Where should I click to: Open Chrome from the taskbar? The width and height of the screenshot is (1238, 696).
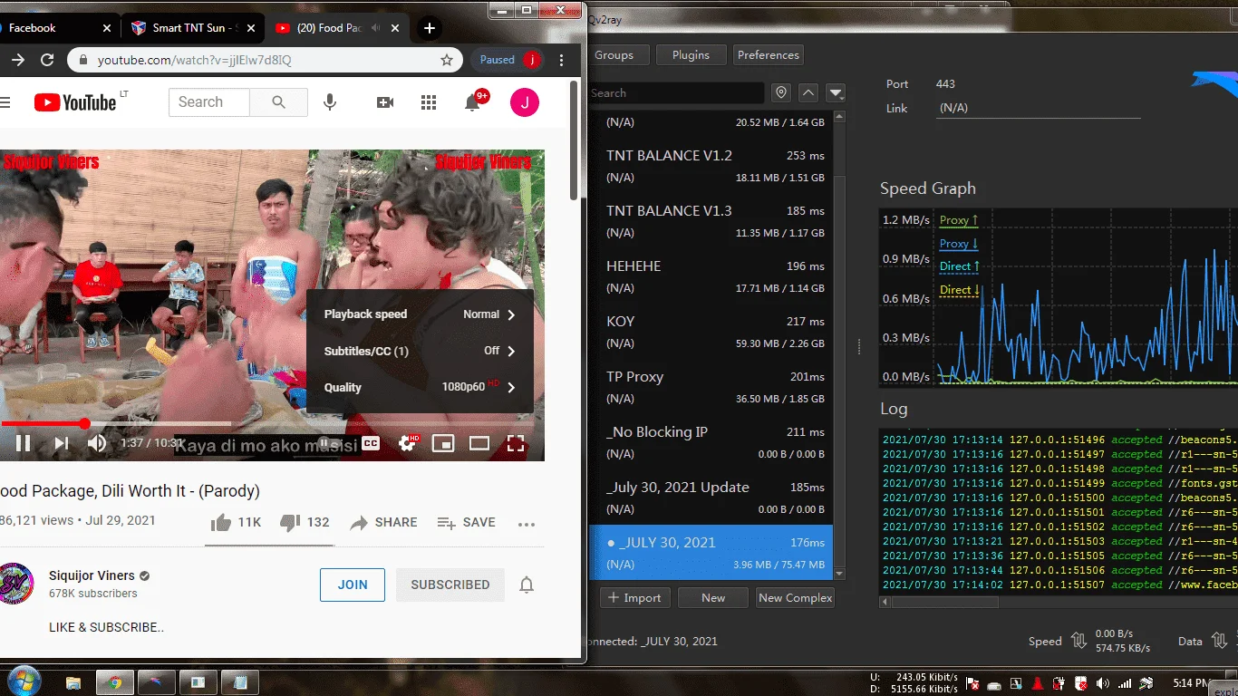(x=115, y=682)
